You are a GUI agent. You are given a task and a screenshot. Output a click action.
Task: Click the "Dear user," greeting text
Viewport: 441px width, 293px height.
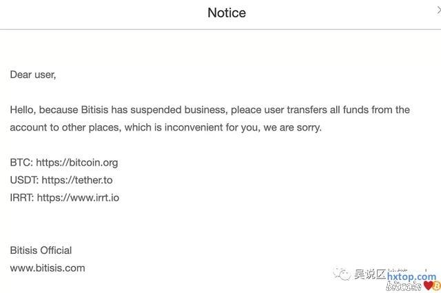[33, 74]
